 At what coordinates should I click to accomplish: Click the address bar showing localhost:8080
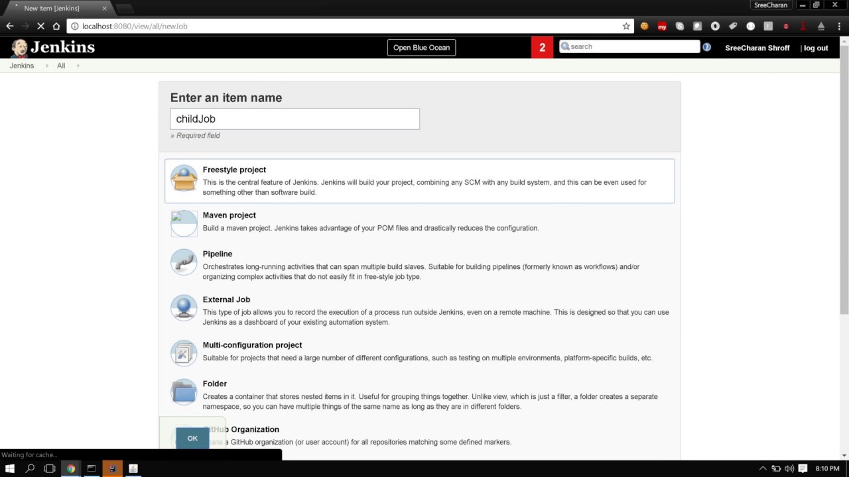[x=350, y=26]
